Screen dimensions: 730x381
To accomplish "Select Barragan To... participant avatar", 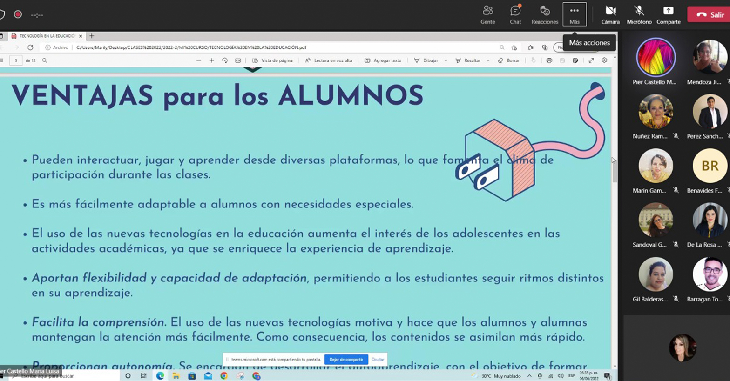I will coord(710,274).
